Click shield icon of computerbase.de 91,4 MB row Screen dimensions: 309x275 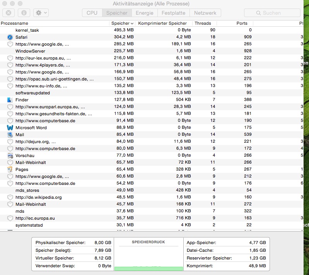[x=10, y=121]
